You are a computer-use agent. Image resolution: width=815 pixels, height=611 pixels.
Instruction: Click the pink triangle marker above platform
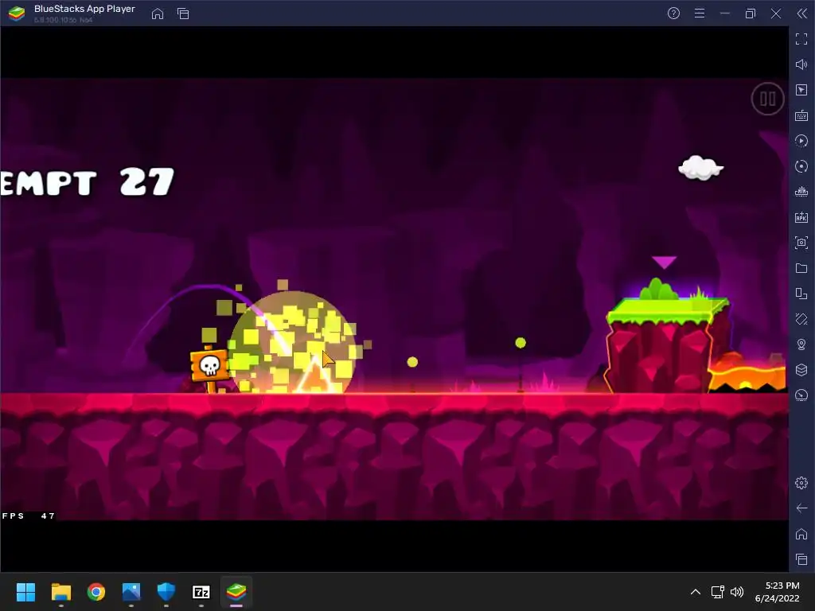pos(665,263)
